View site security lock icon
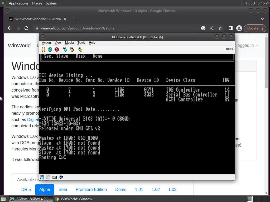Viewport: 270px width, 202px height. click(x=37, y=28)
